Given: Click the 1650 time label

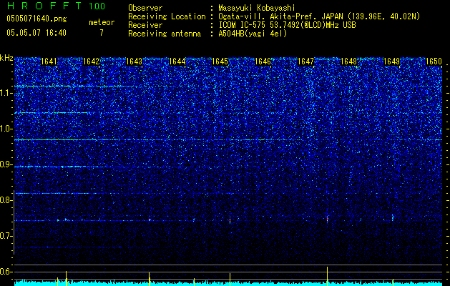Looking at the screenshot, I should pyautogui.click(x=434, y=61).
